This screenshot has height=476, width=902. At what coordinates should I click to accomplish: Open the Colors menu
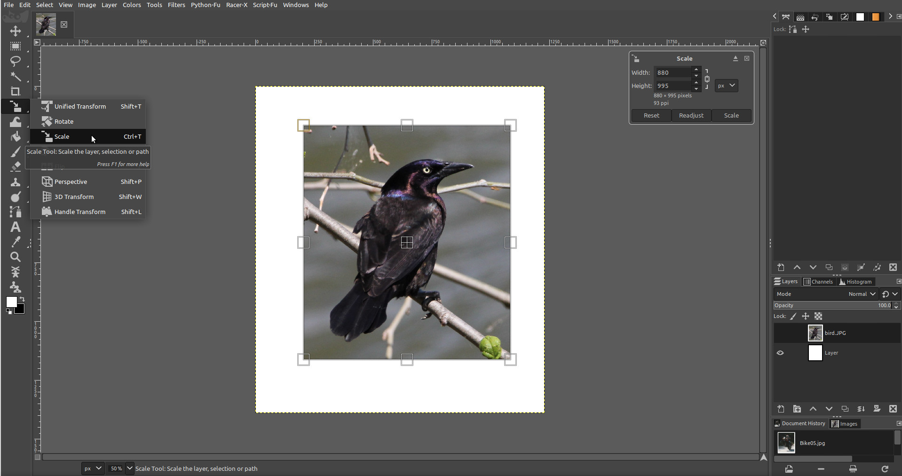coord(132,5)
